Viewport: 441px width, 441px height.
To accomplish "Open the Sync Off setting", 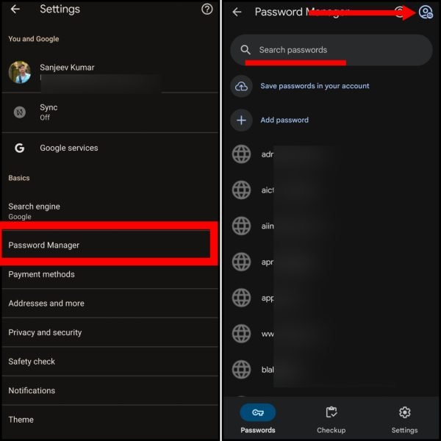I will point(110,112).
